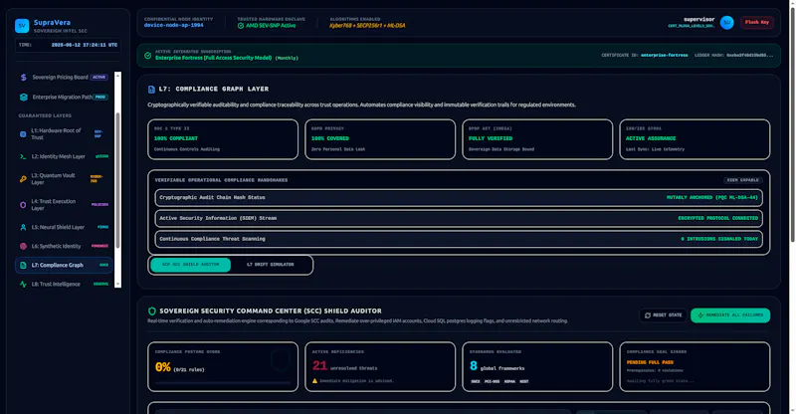Click device-node-ap-1994 identity text
Viewport: 796px width, 414px height.
click(x=173, y=26)
